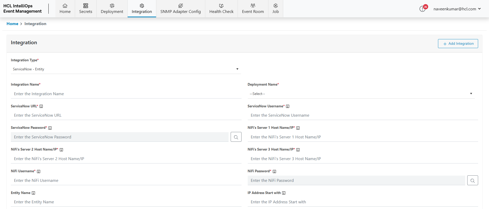This screenshot has width=489, height=209.
Task: Click the Add Integration button
Action: click(458, 44)
